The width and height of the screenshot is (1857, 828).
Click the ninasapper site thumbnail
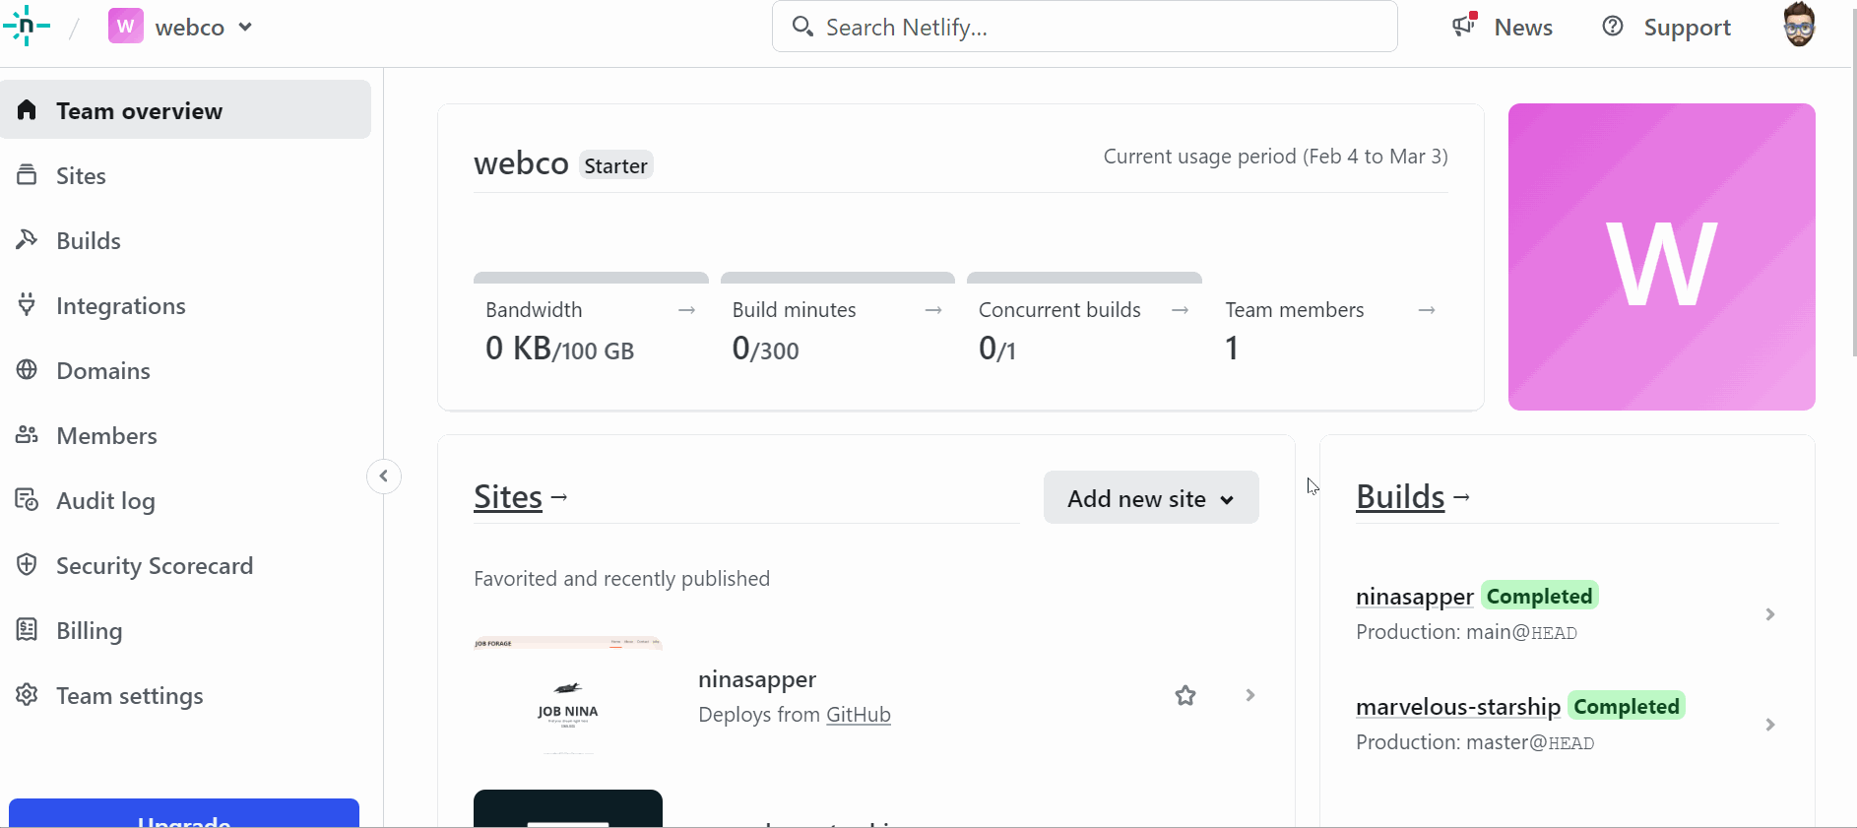pos(568,695)
